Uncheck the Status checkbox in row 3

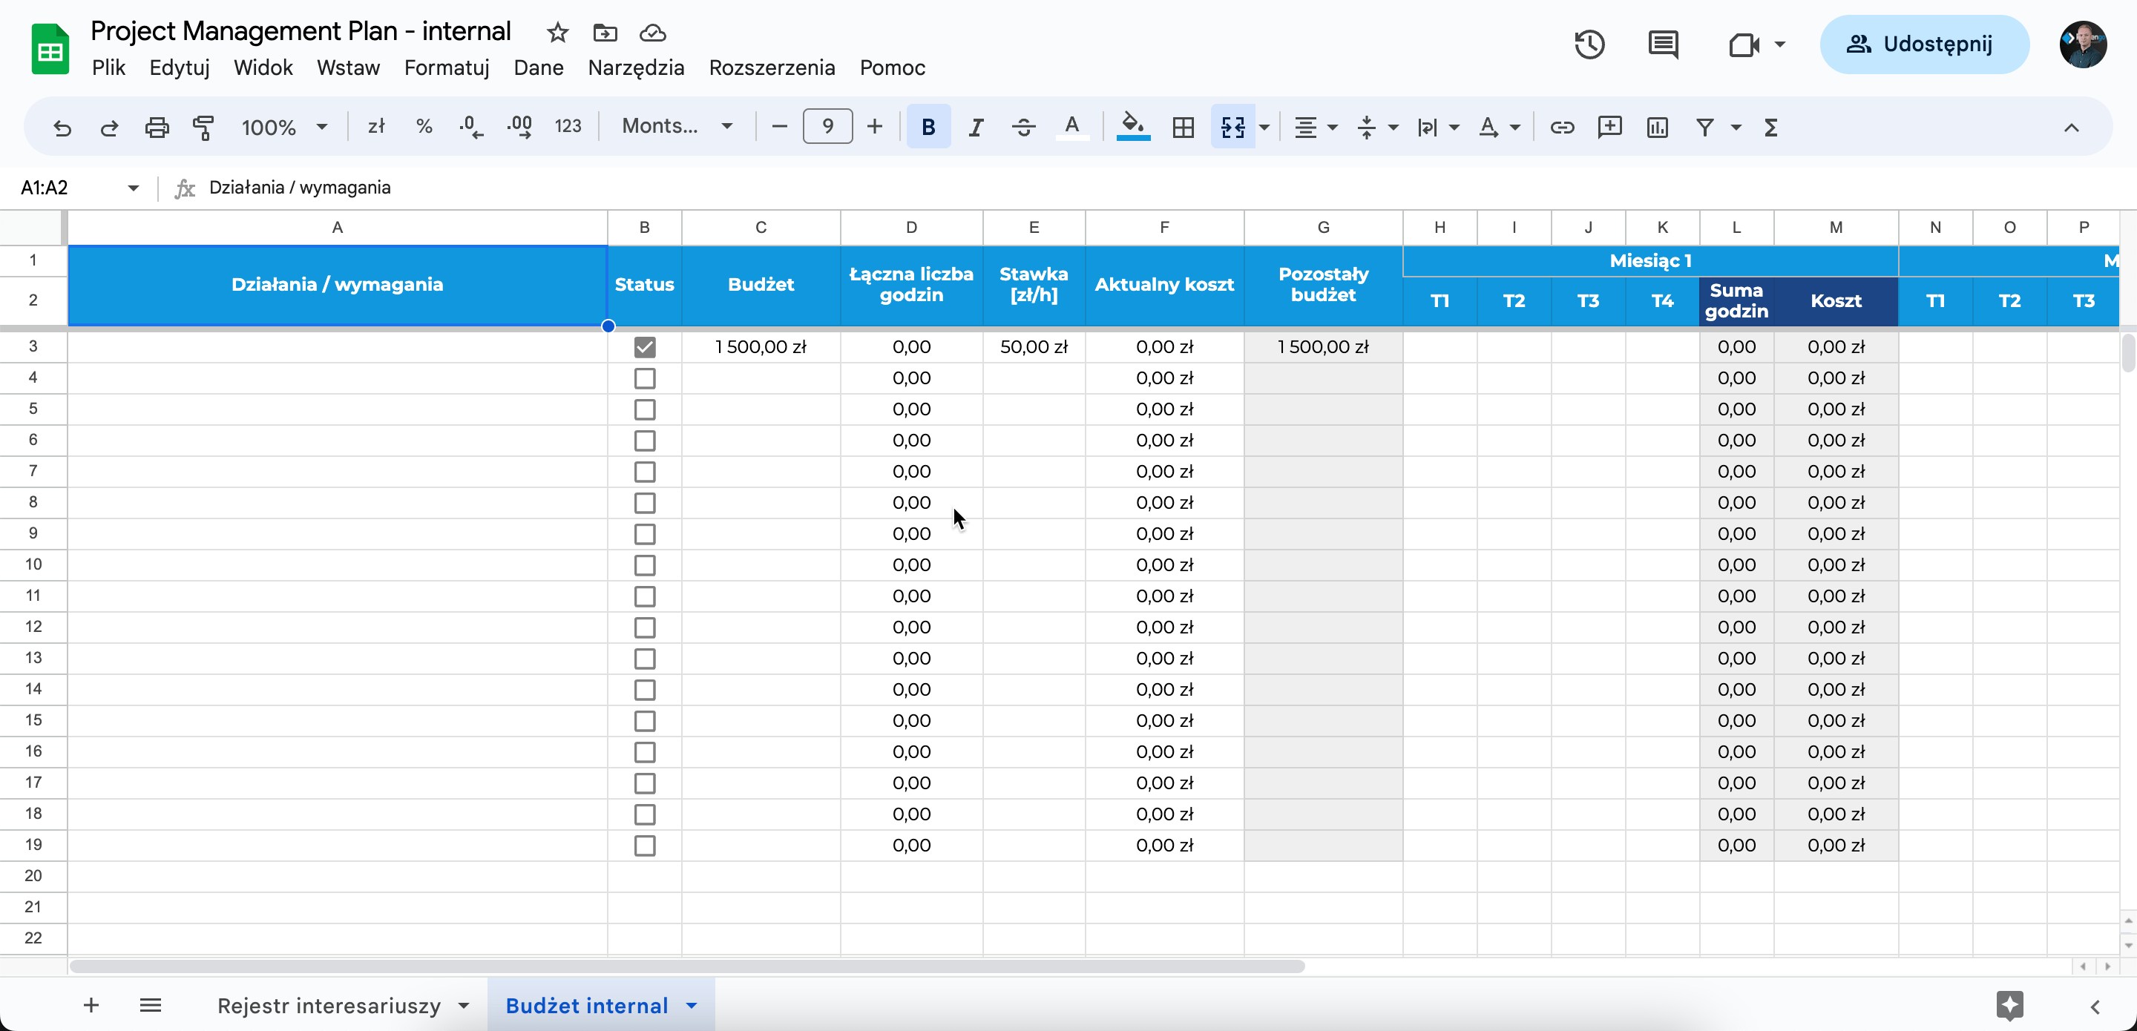[x=645, y=346]
